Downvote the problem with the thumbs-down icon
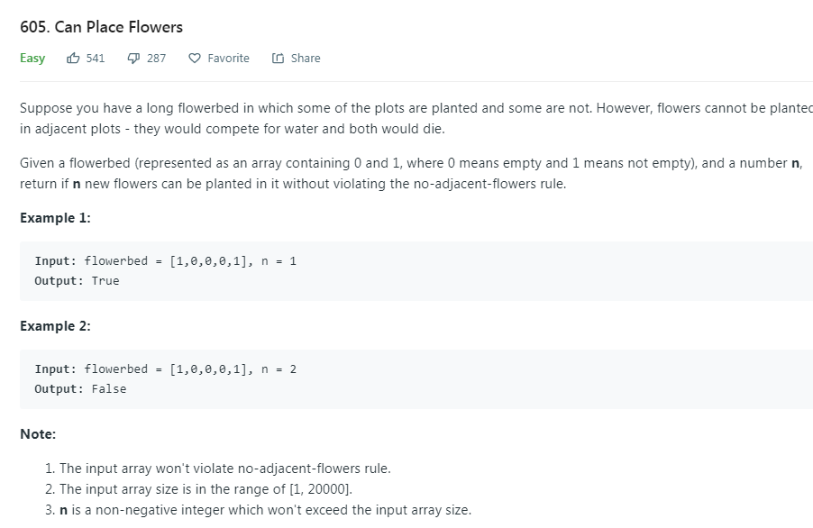Viewport: 813px width, 528px height. click(133, 58)
